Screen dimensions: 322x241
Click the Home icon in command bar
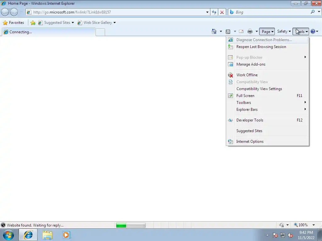click(214, 31)
